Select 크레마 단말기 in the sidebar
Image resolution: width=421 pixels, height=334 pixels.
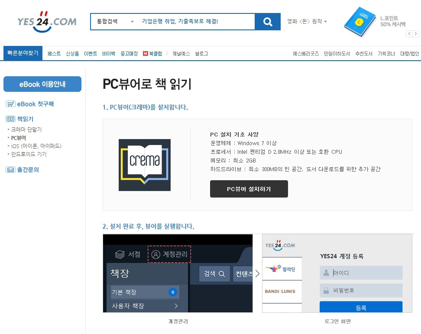(26, 130)
